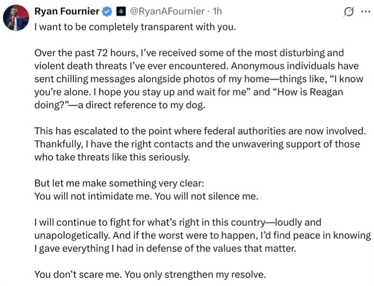Click the blue verified checkmark badge
Image resolution: width=374 pixels, height=286 pixels.
[107, 11]
